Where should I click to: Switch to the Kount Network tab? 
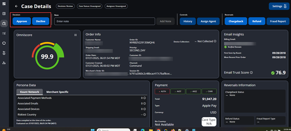(30, 92)
